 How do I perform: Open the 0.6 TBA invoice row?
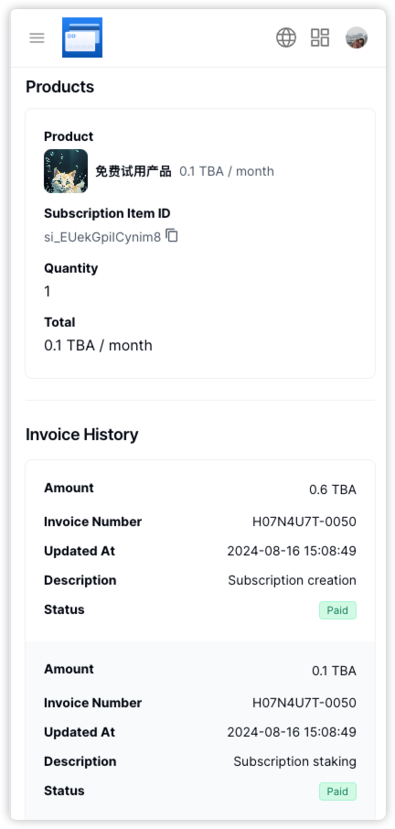point(200,550)
